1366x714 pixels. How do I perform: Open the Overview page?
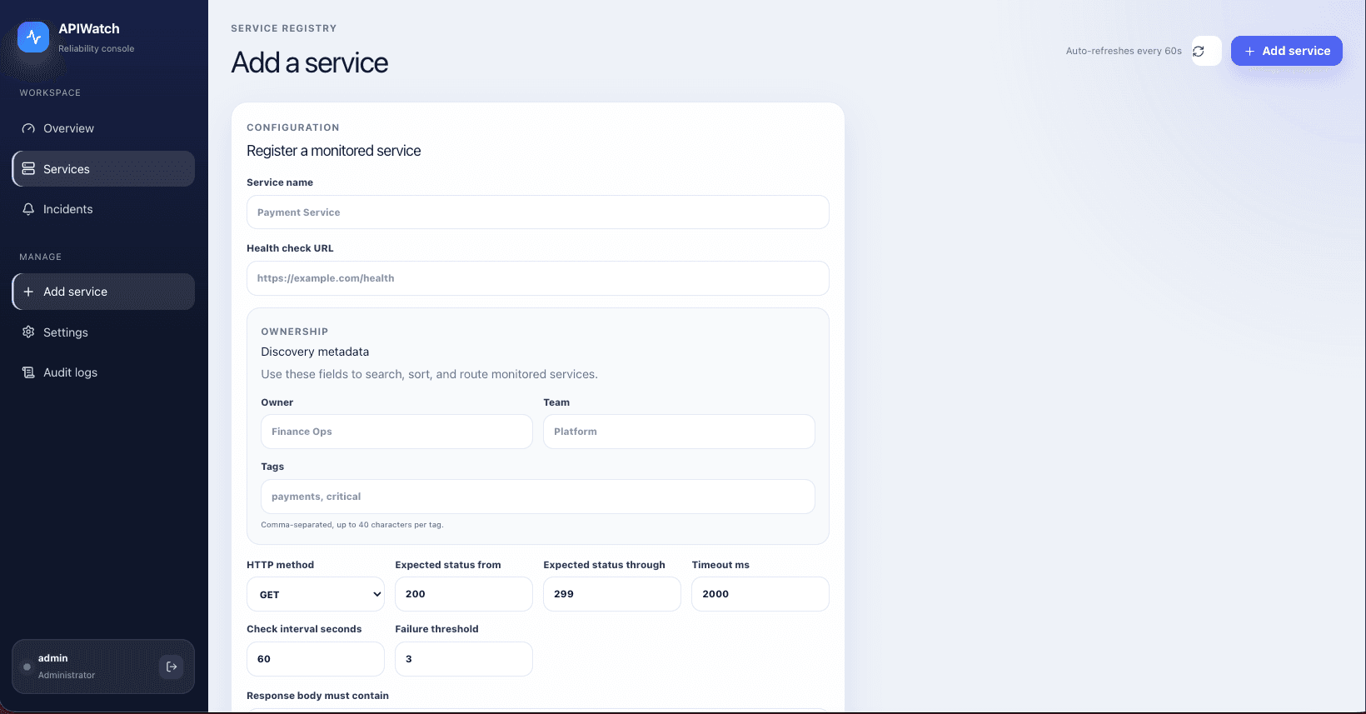pyautogui.click(x=103, y=128)
